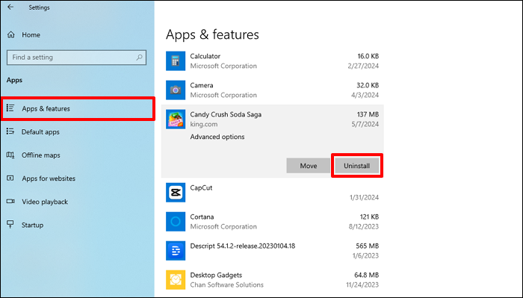
Task: Select the Calculator entry name
Action: coord(205,56)
